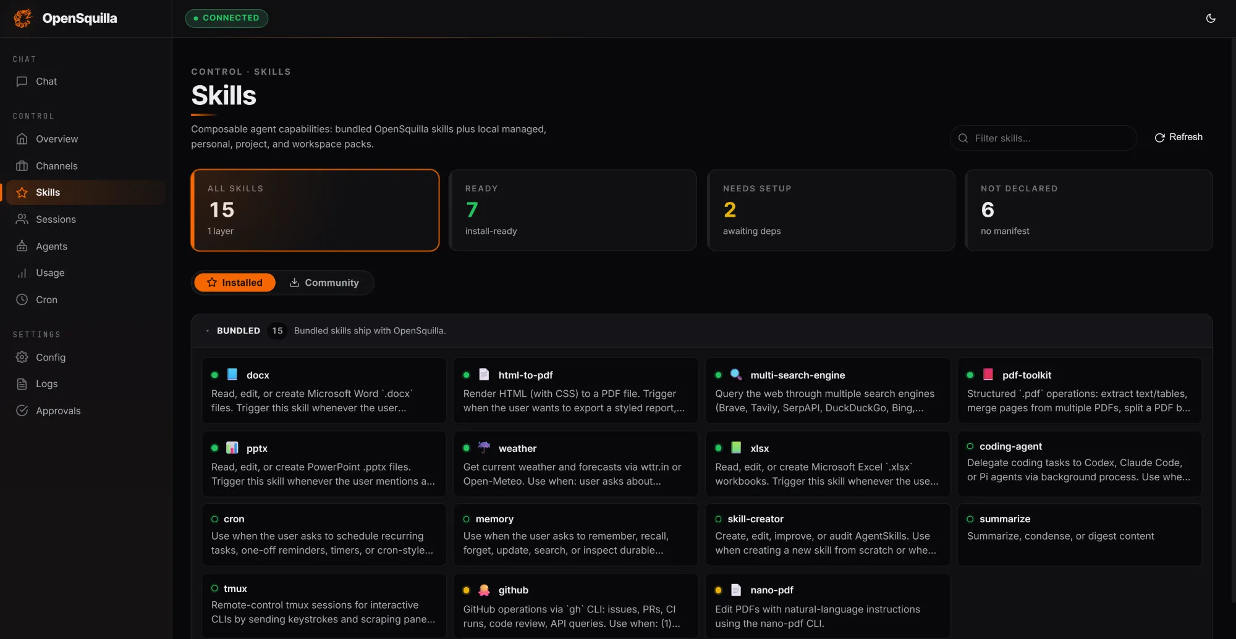Click the Overview home icon

(22, 139)
